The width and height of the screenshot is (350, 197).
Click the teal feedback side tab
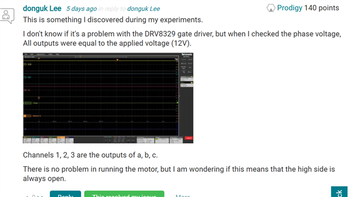tap(339, 192)
